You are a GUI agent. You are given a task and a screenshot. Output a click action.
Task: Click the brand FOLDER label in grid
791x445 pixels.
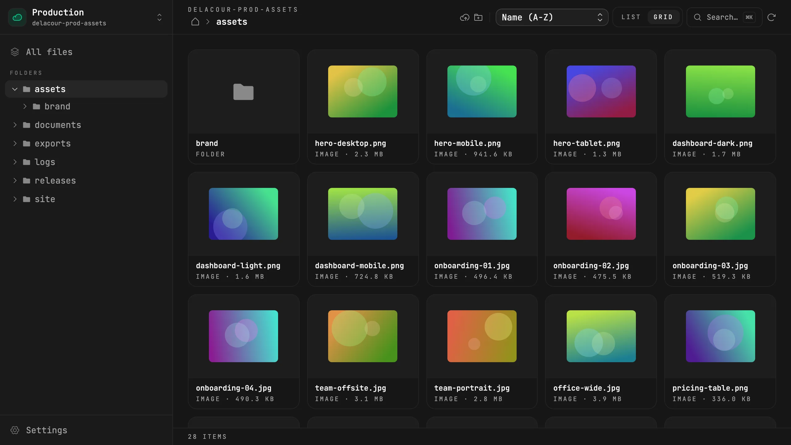210,154
